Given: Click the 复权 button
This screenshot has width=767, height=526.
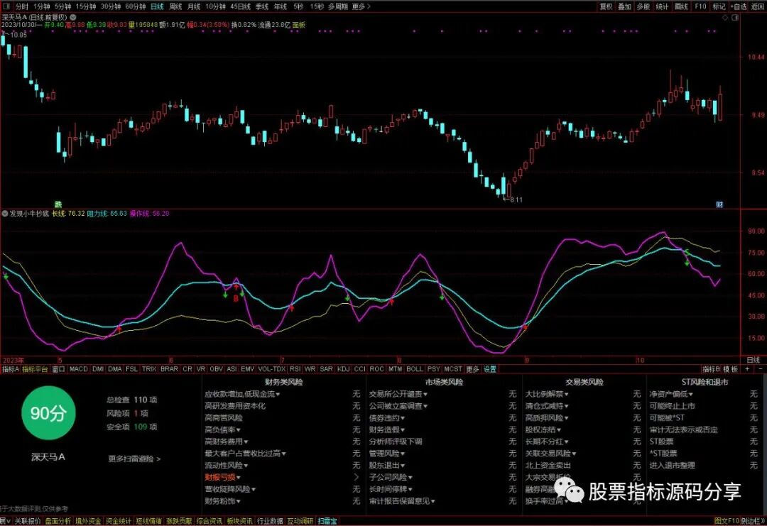Looking at the screenshot, I should (606, 6).
